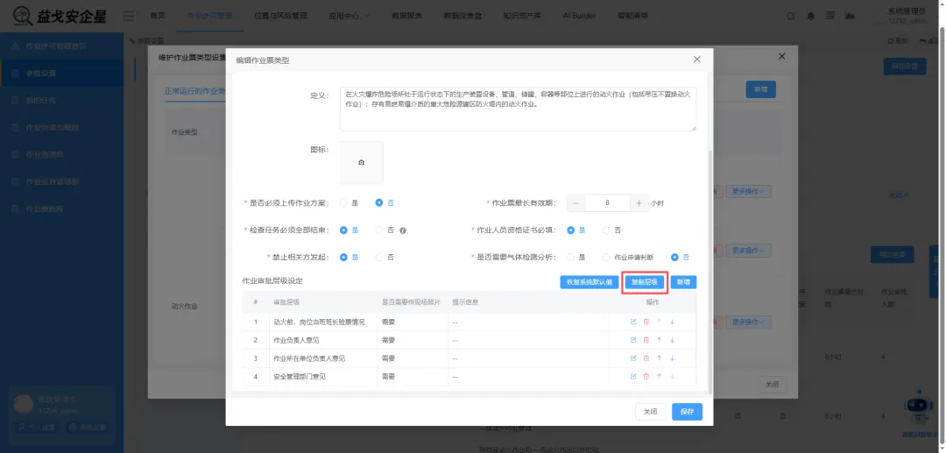The height and width of the screenshot is (453, 946).
Task: Move 作业负责人意见 level up
Action: pyautogui.click(x=659, y=340)
